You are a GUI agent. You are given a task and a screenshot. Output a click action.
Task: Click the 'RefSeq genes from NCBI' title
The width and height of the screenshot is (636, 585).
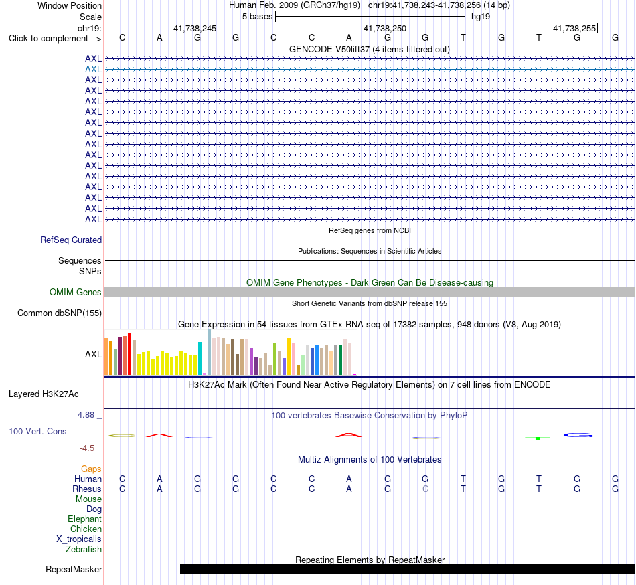(370, 230)
